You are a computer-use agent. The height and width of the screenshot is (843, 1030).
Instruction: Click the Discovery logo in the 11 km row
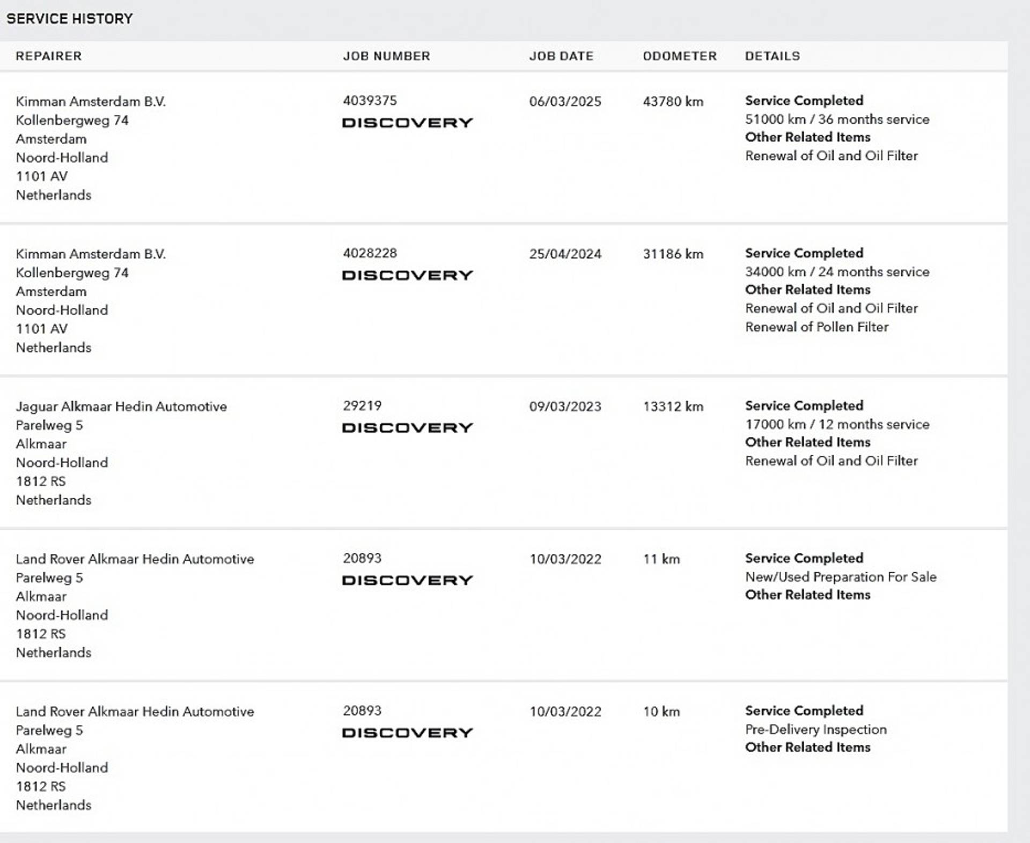407,580
